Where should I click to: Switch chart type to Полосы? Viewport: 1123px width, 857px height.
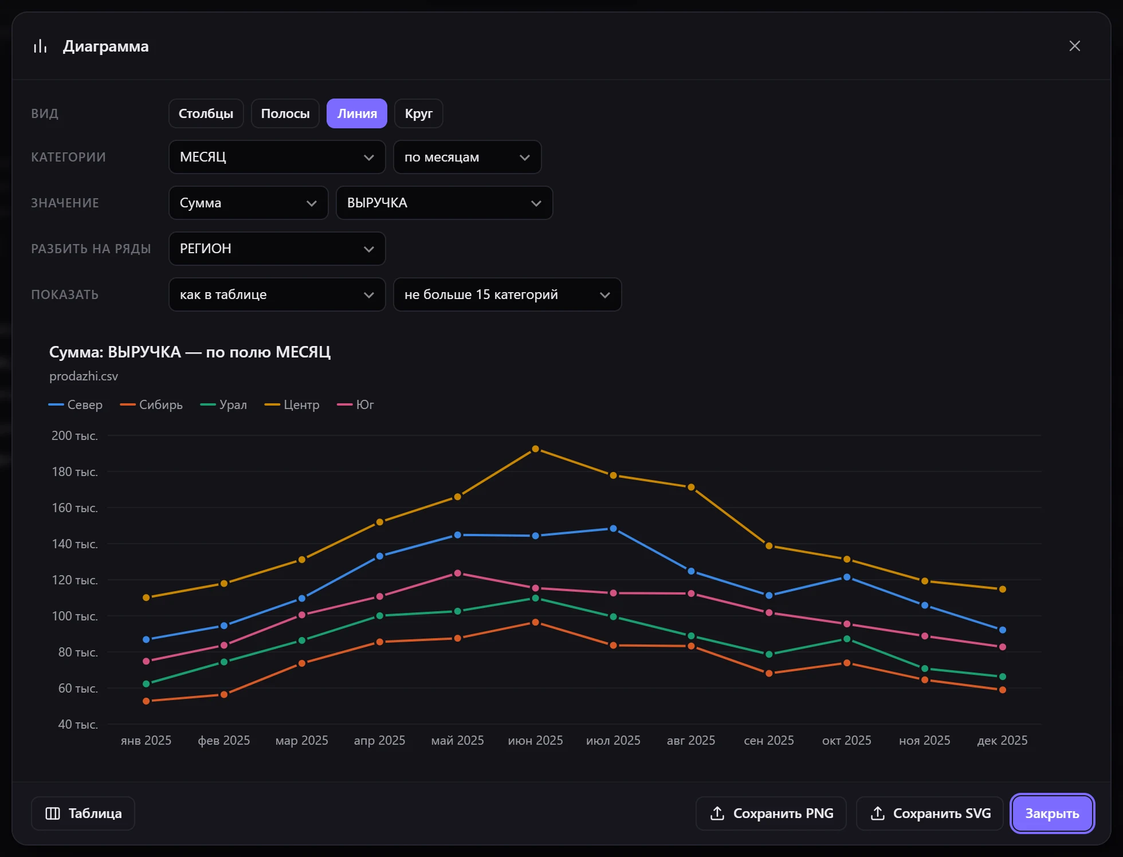[285, 113]
